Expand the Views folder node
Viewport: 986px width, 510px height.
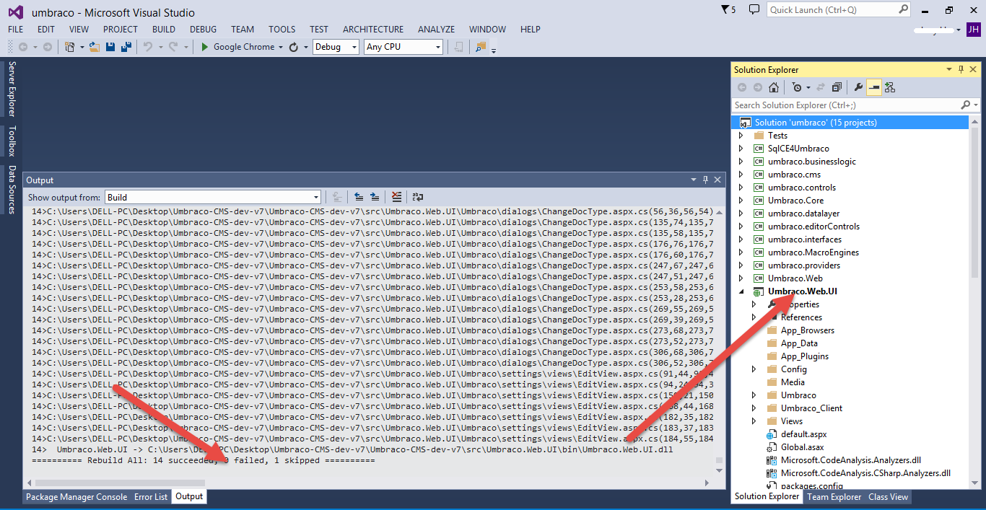click(x=754, y=421)
